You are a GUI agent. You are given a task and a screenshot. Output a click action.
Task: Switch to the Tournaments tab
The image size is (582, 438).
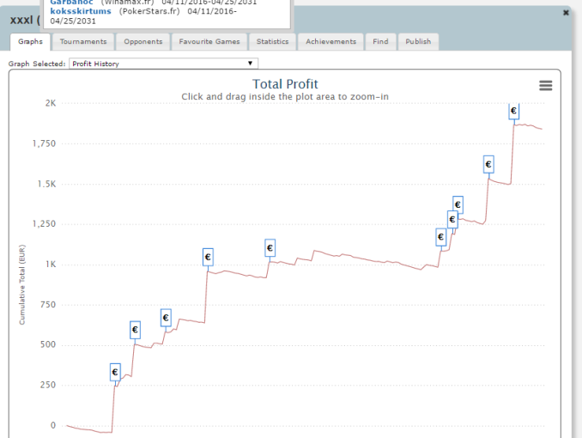coord(83,41)
